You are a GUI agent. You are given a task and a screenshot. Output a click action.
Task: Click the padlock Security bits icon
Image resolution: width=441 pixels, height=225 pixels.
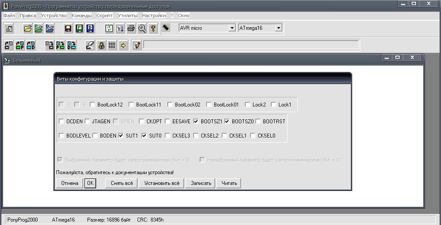tap(101, 45)
